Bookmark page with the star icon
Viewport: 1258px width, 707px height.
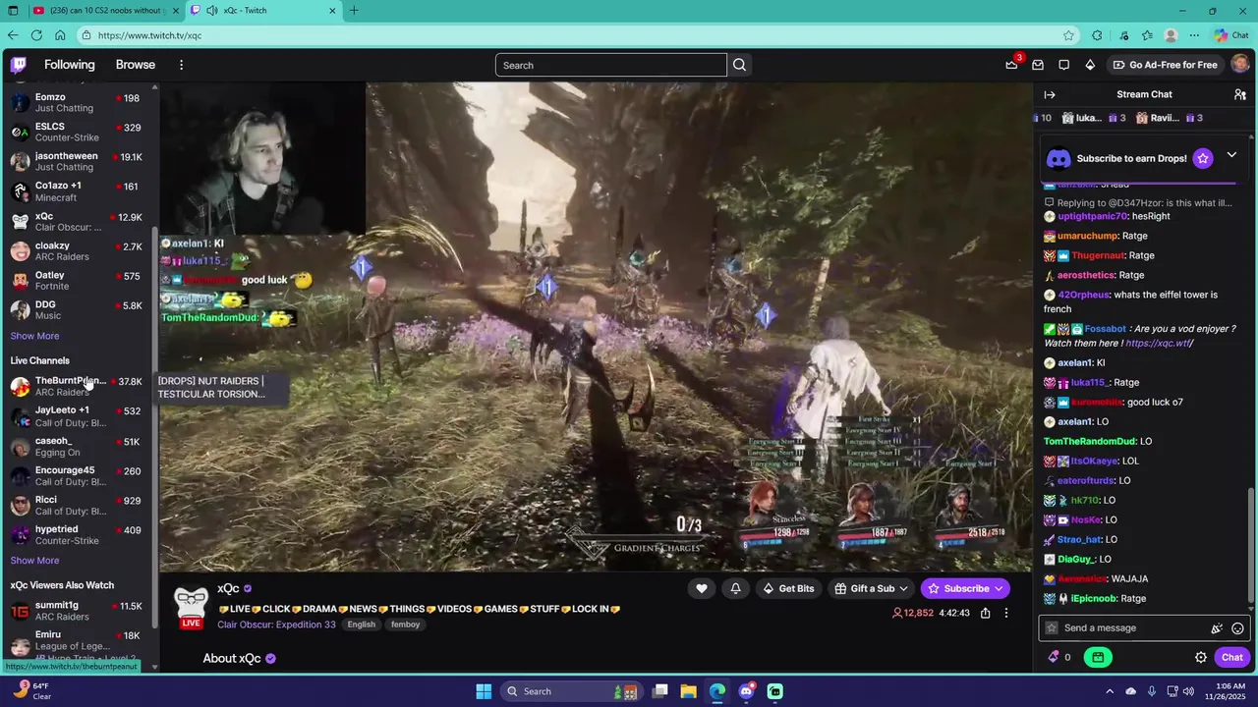pos(1068,35)
